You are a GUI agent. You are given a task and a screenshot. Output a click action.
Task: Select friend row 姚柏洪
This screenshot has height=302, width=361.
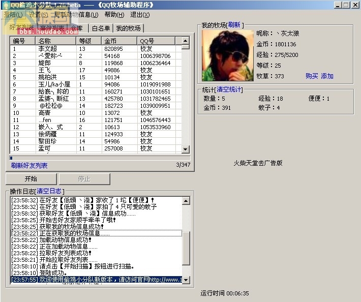point(96,77)
